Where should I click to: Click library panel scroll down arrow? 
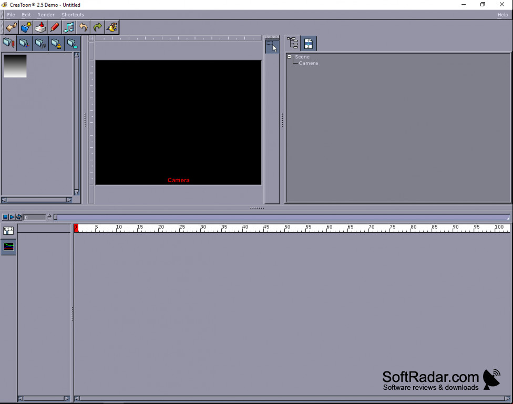click(77, 192)
